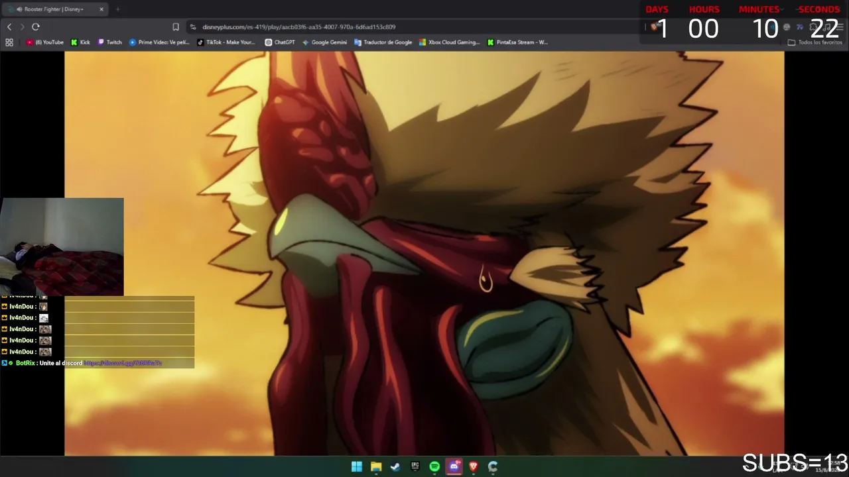Go back to the previous page
This screenshot has height=477, width=849.
[x=9, y=26]
